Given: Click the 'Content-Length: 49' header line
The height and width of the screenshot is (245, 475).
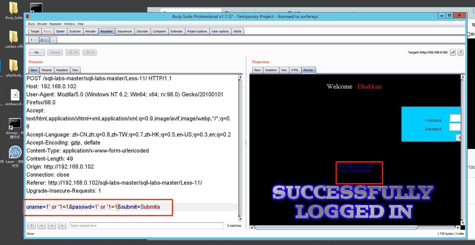Looking at the screenshot, I should 50,159.
